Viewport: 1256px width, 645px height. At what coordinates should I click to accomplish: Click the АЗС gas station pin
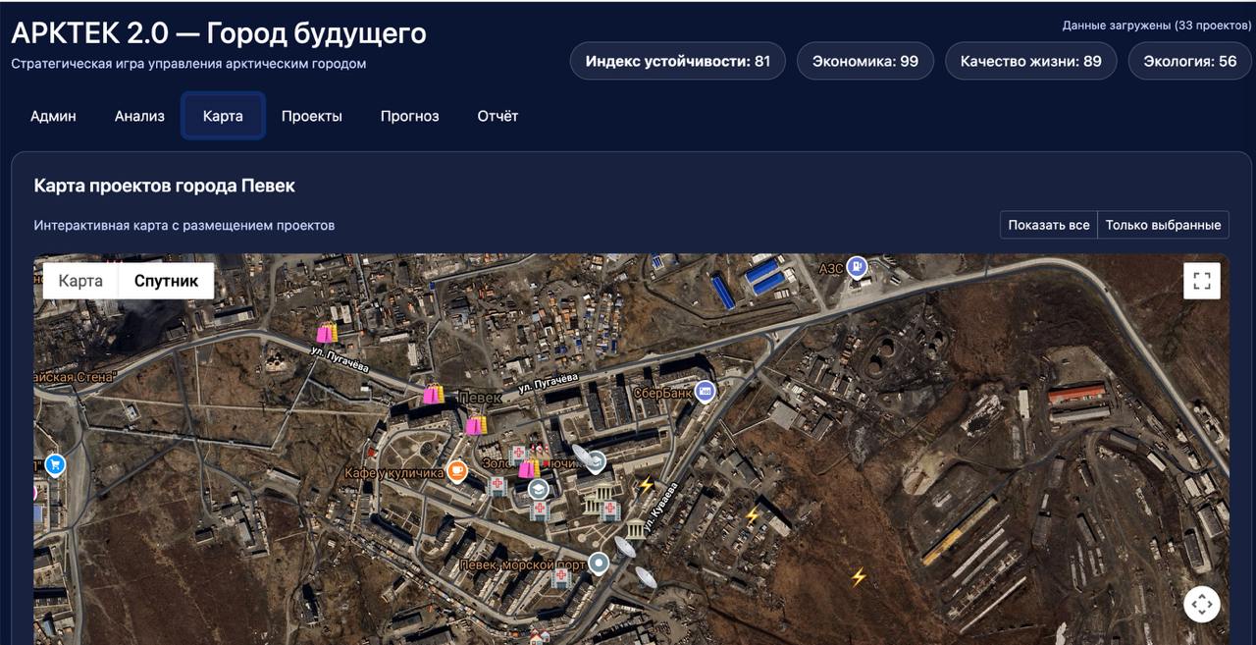(858, 266)
